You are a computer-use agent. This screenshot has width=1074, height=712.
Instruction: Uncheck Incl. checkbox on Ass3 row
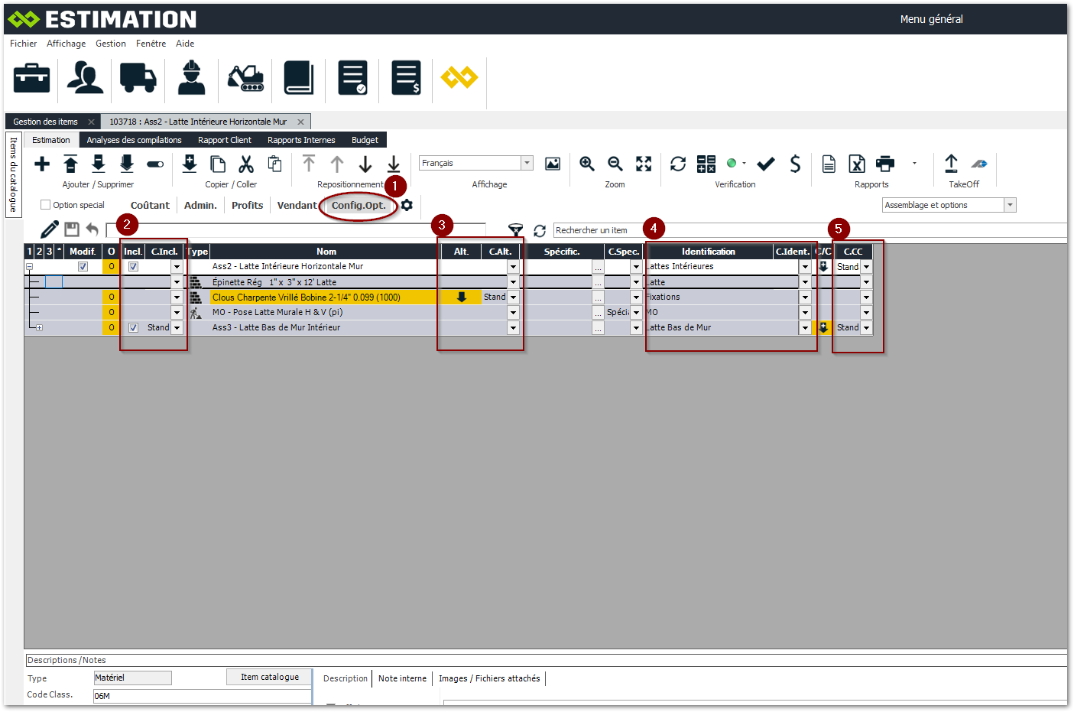(x=133, y=327)
